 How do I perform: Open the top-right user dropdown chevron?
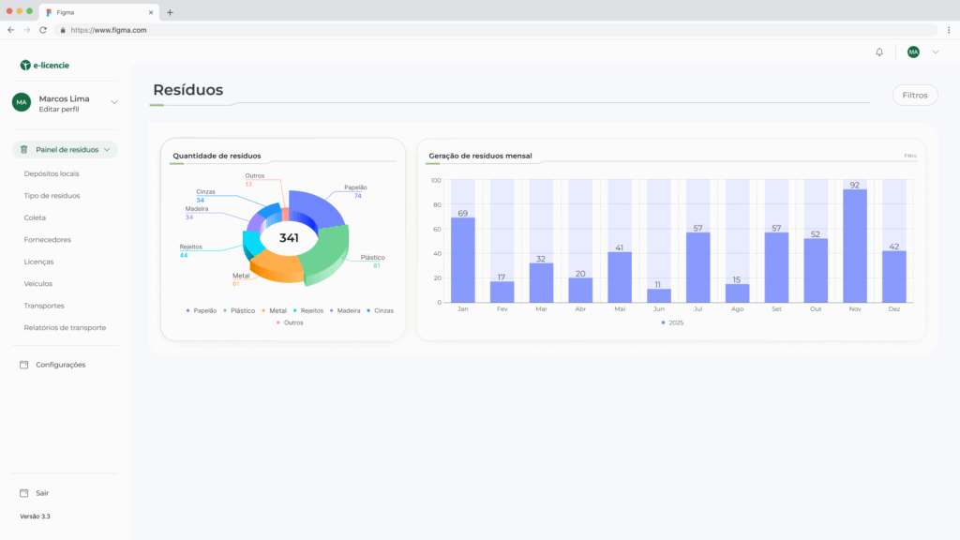935,52
